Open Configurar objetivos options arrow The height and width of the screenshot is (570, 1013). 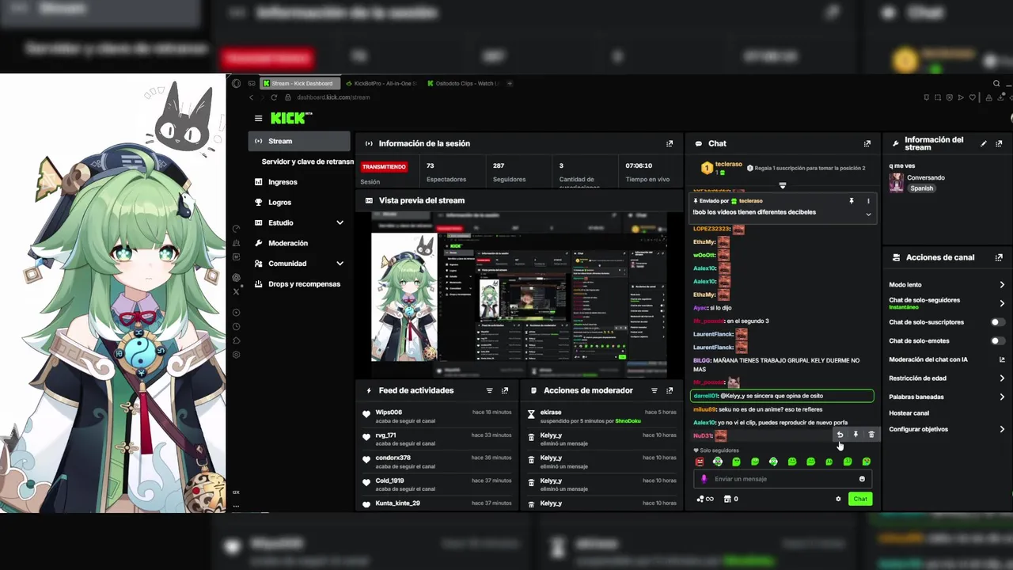tap(1002, 429)
